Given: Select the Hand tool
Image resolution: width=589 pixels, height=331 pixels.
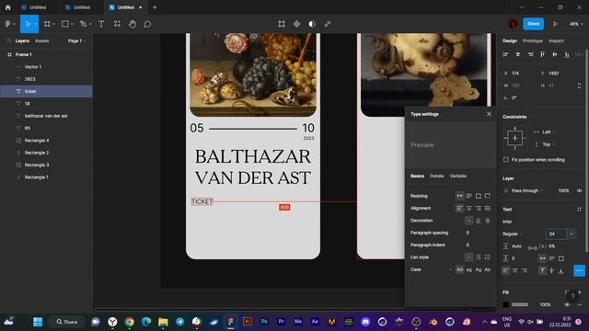Looking at the screenshot, I should pos(133,24).
